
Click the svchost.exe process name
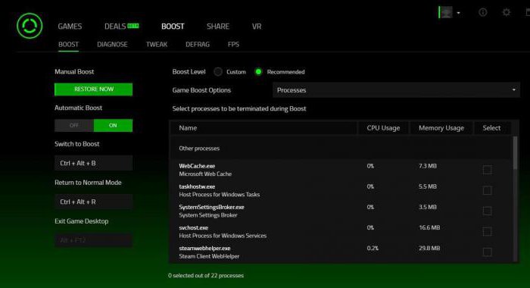pyautogui.click(x=194, y=228)
